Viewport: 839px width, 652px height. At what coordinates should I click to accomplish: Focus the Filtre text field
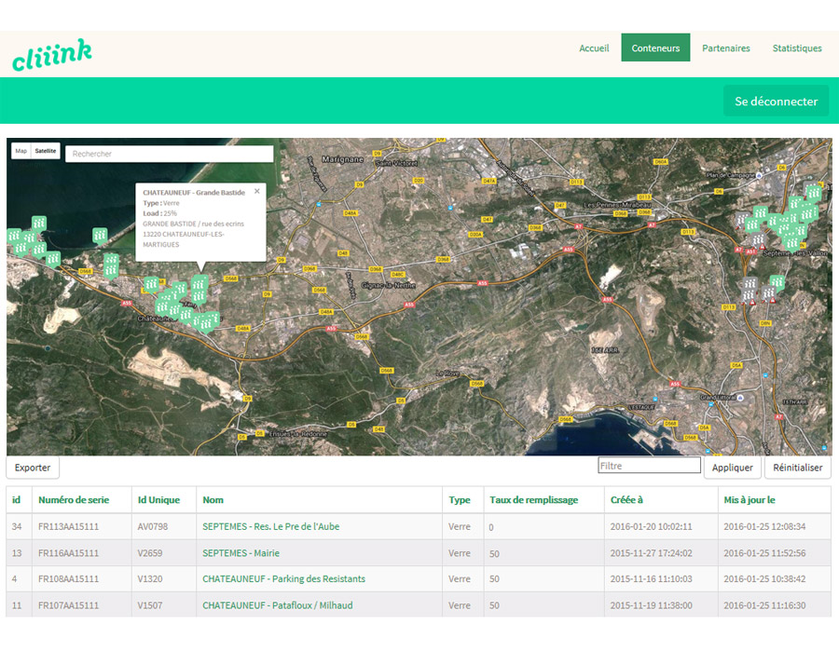click(649, 466)
